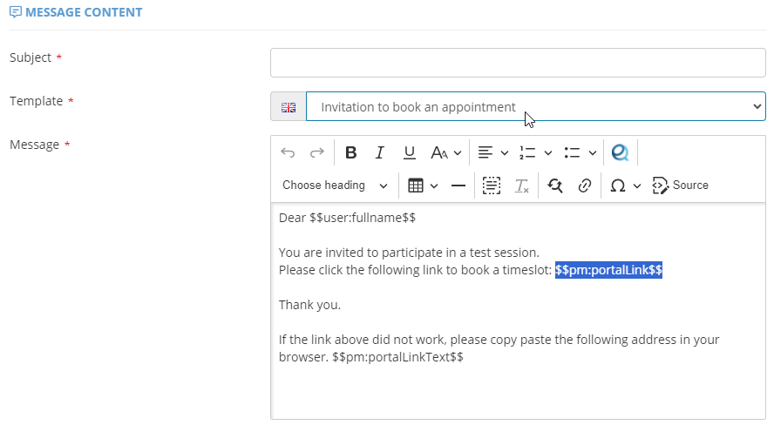Insert a horizontal line
Screen dimensions: 774x425
tap(458, 186)
